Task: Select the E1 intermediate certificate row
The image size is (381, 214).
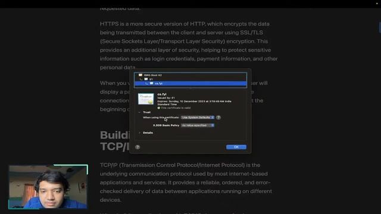Action: point(190,79)
